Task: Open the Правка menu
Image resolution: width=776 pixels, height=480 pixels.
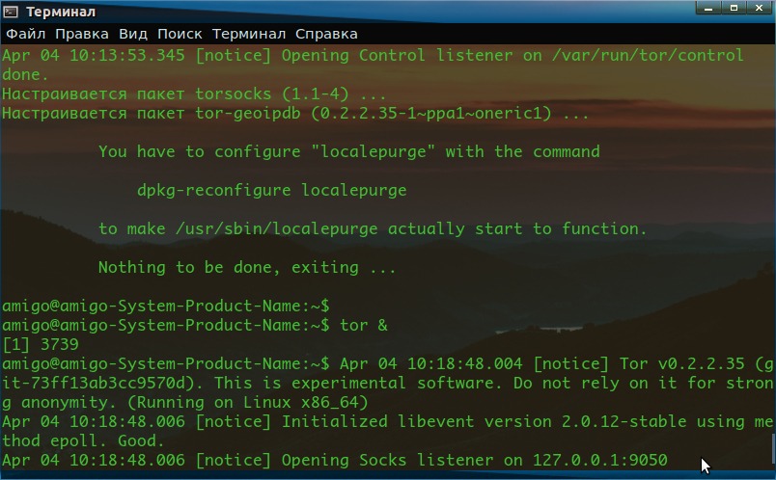Action: (x=82, y=34)
